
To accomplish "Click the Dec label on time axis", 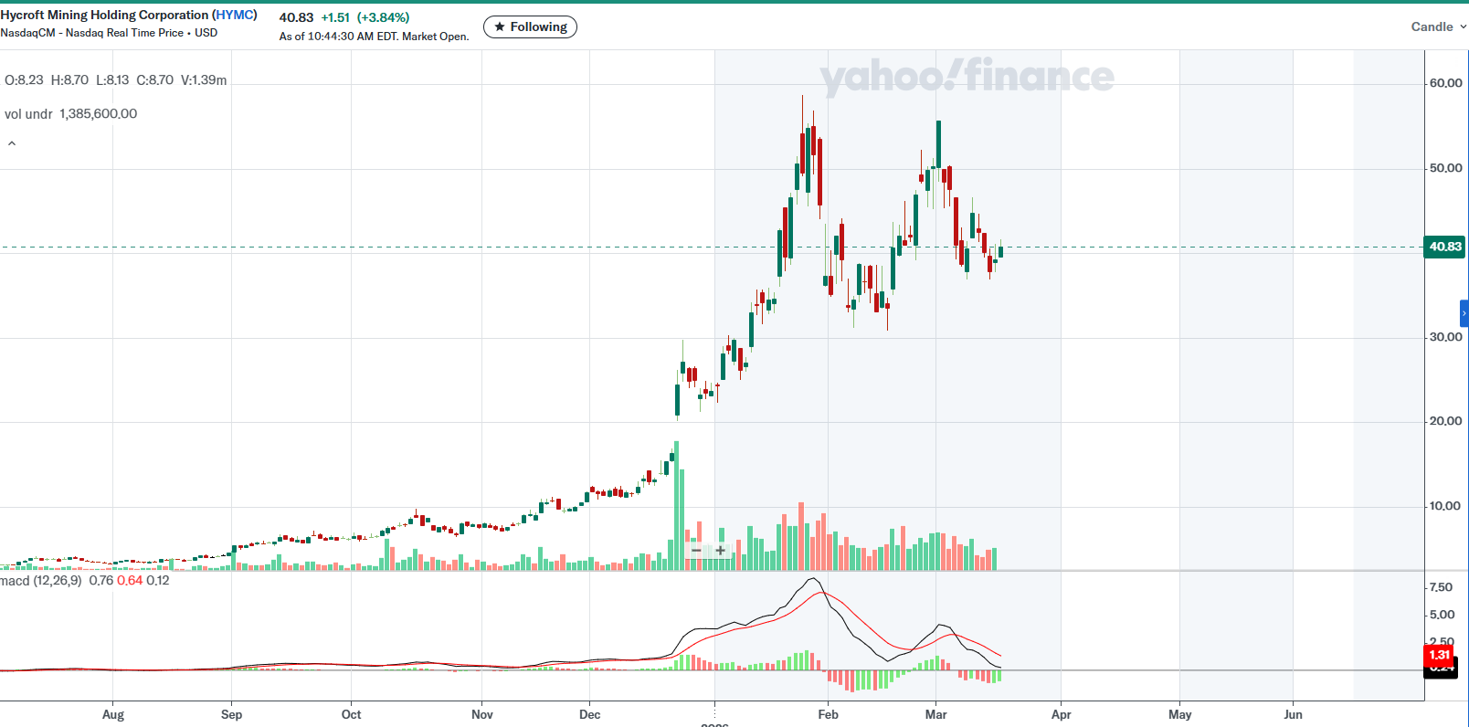I will [x=589, y=714].
